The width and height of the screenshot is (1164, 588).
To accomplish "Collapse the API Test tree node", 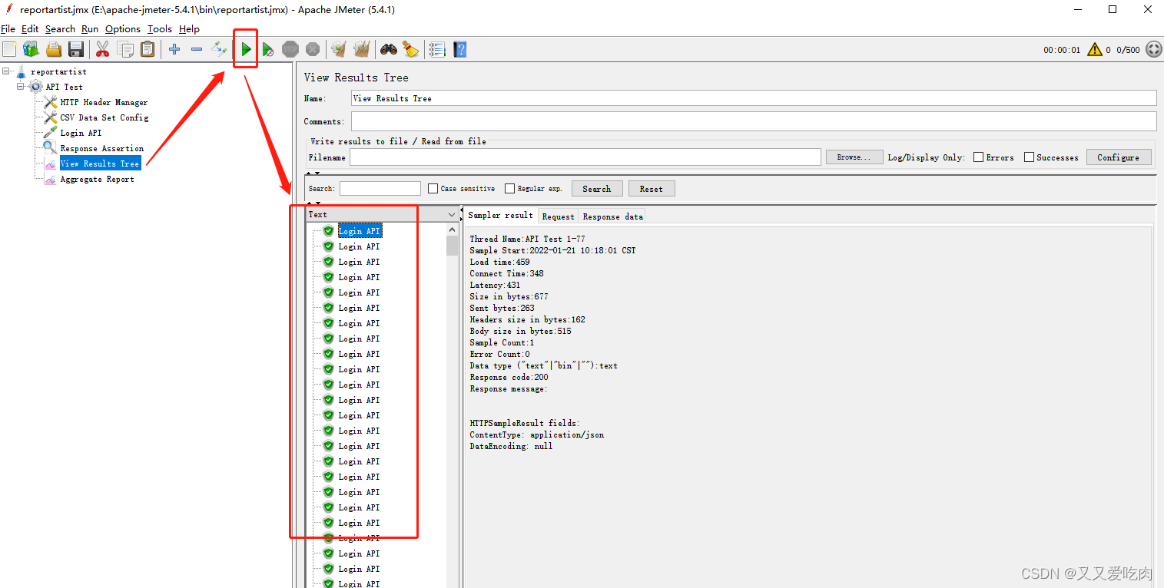I will (x=22, y=87).
